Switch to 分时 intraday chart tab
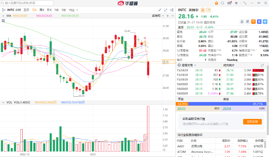This screenshot has height=157, width=269. (x=18, y=10)
